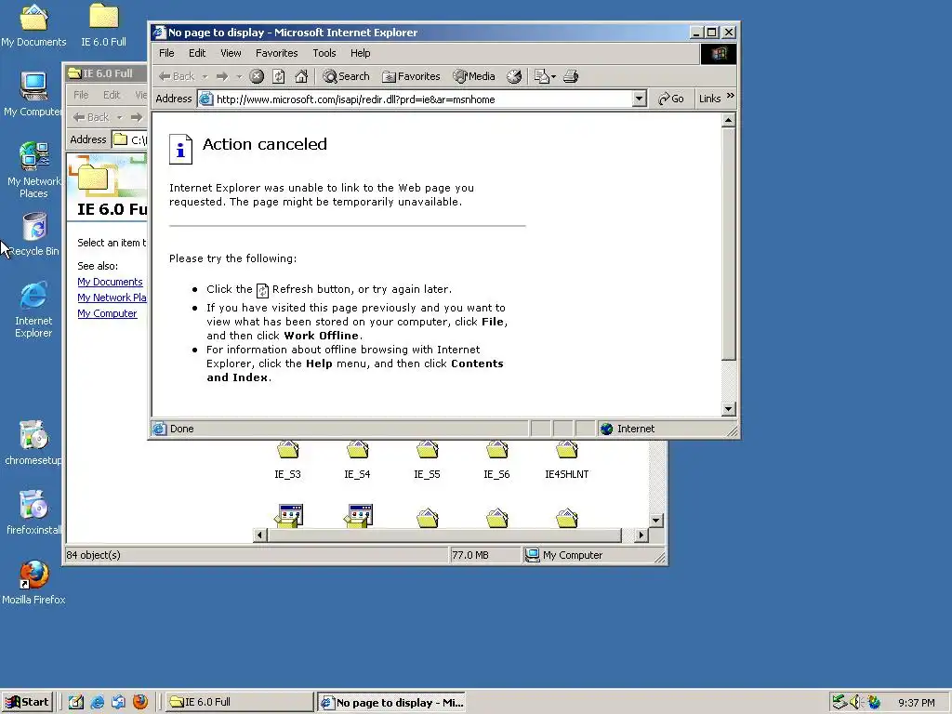Open the View menu in Internet Explorer
Screen dimensions: 952x714
(231, 53)
